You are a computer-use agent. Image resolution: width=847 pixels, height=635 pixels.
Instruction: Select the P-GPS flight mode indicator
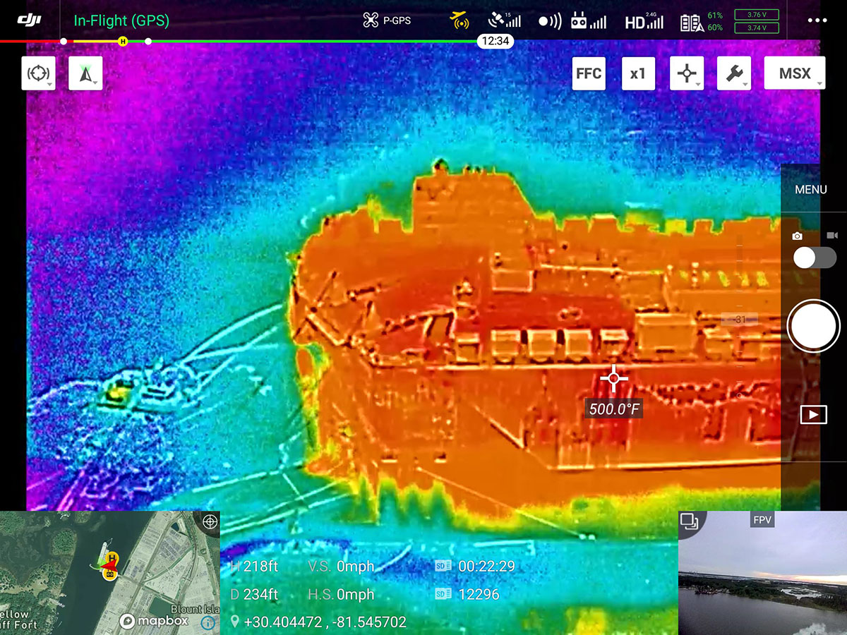(x=387, y=21)
